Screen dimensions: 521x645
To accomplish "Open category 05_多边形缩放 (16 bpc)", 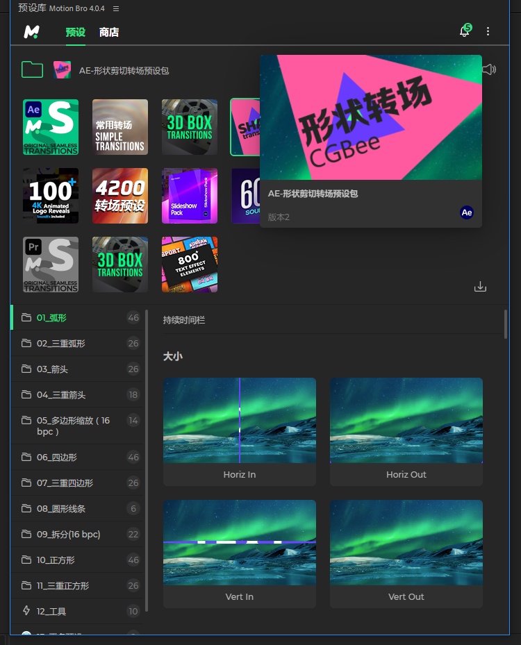I will tap(77, 426).
